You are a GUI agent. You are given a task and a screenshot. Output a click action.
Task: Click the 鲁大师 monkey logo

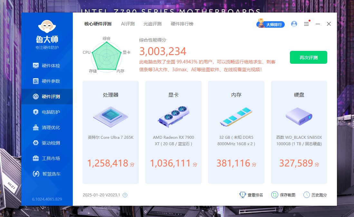(47, 26)
